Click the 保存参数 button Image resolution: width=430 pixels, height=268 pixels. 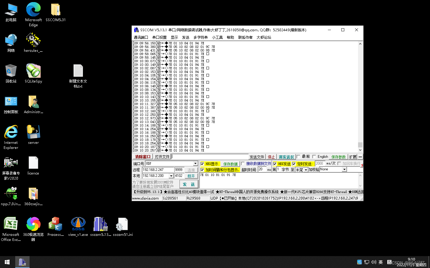coord(338,157)
